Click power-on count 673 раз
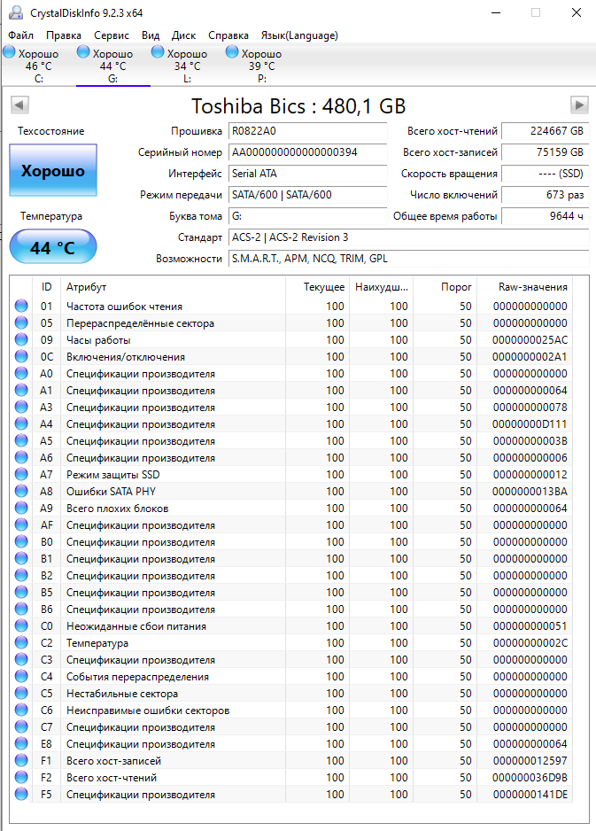The height and width of the screenshot is (831, 596). pyautogui.click(x=545, y=195)
